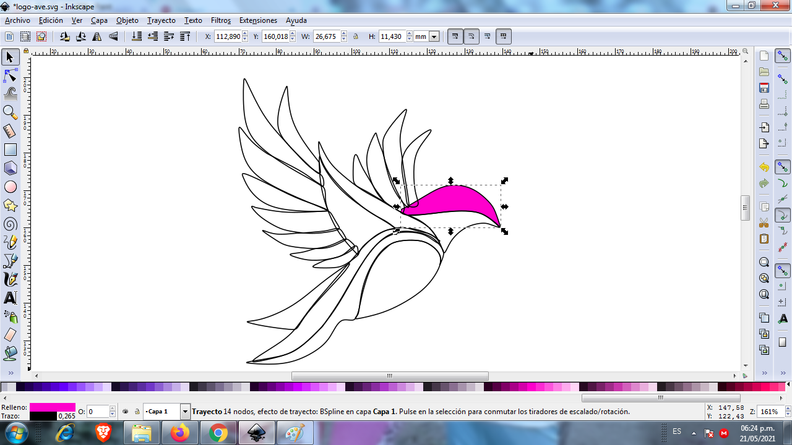Open the Edición menu
This screenshot has width=792, height=445.
pyautogui.click(x=51, y=20)
